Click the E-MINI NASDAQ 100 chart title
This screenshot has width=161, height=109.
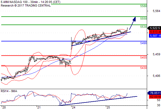point(14,2)
